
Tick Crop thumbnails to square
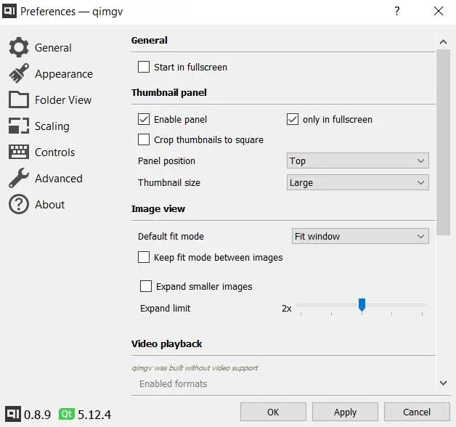[144, 139]
